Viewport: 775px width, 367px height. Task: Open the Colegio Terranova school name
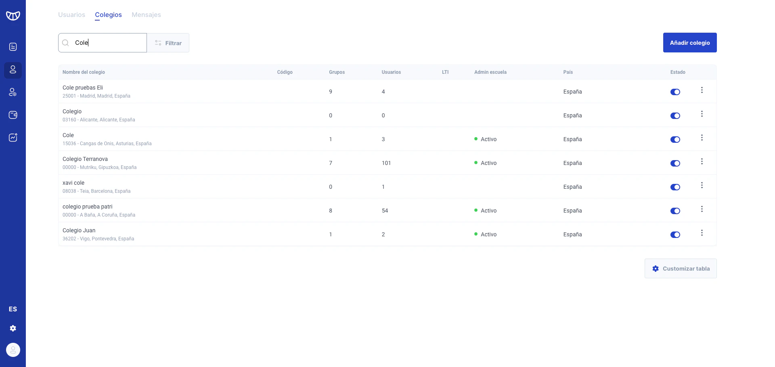click(x=85, y=159)
